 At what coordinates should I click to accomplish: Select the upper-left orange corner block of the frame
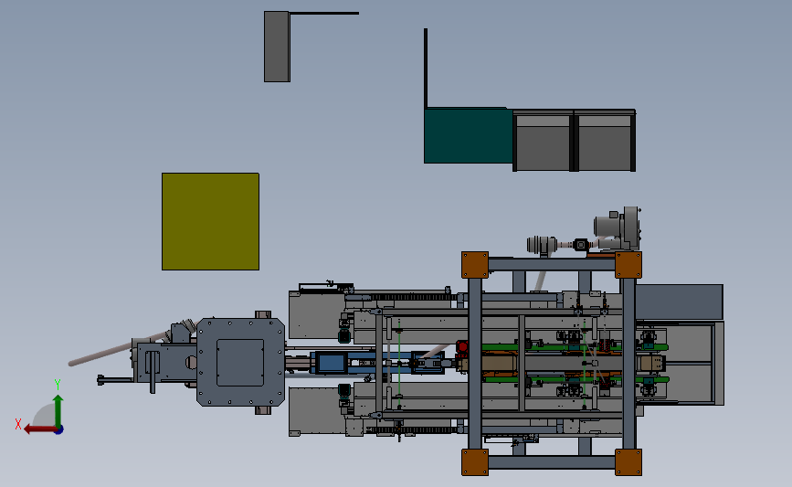pos(475,265)
